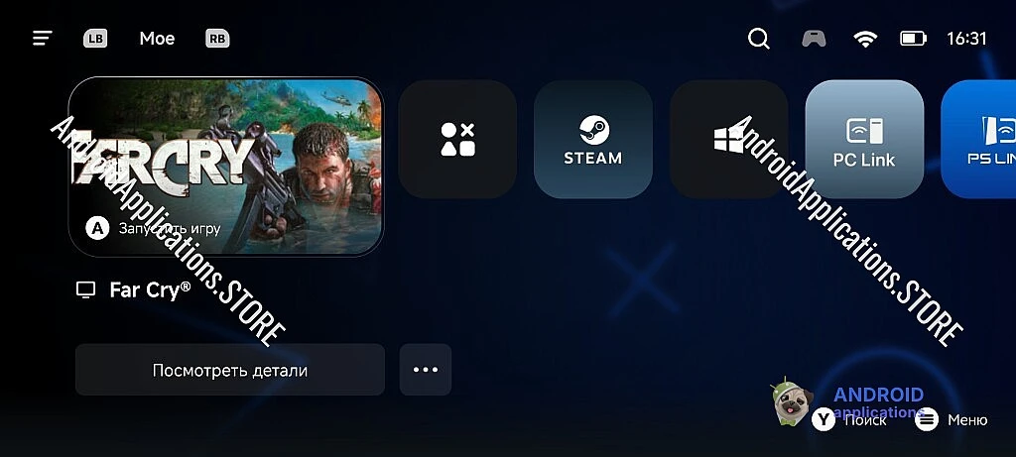Open the Wi-Fi status icon
Viewport: 1016px width, 457px height.
[865, 39]
